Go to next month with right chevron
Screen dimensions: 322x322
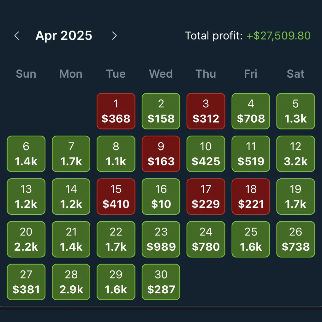(x=114, y=36)
